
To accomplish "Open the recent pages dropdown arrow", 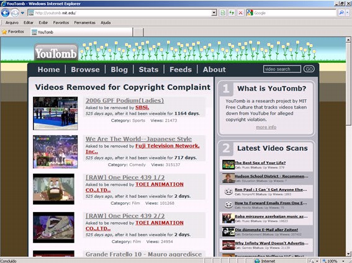I will pos(22,13).
